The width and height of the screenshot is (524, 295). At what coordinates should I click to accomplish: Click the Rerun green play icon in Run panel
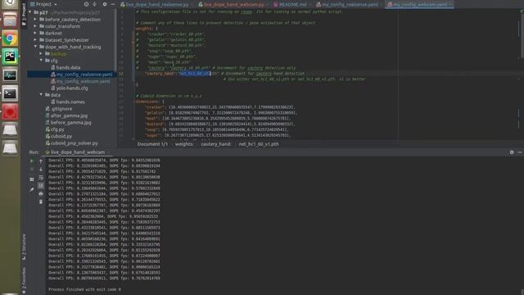click(x=32, y=161)
